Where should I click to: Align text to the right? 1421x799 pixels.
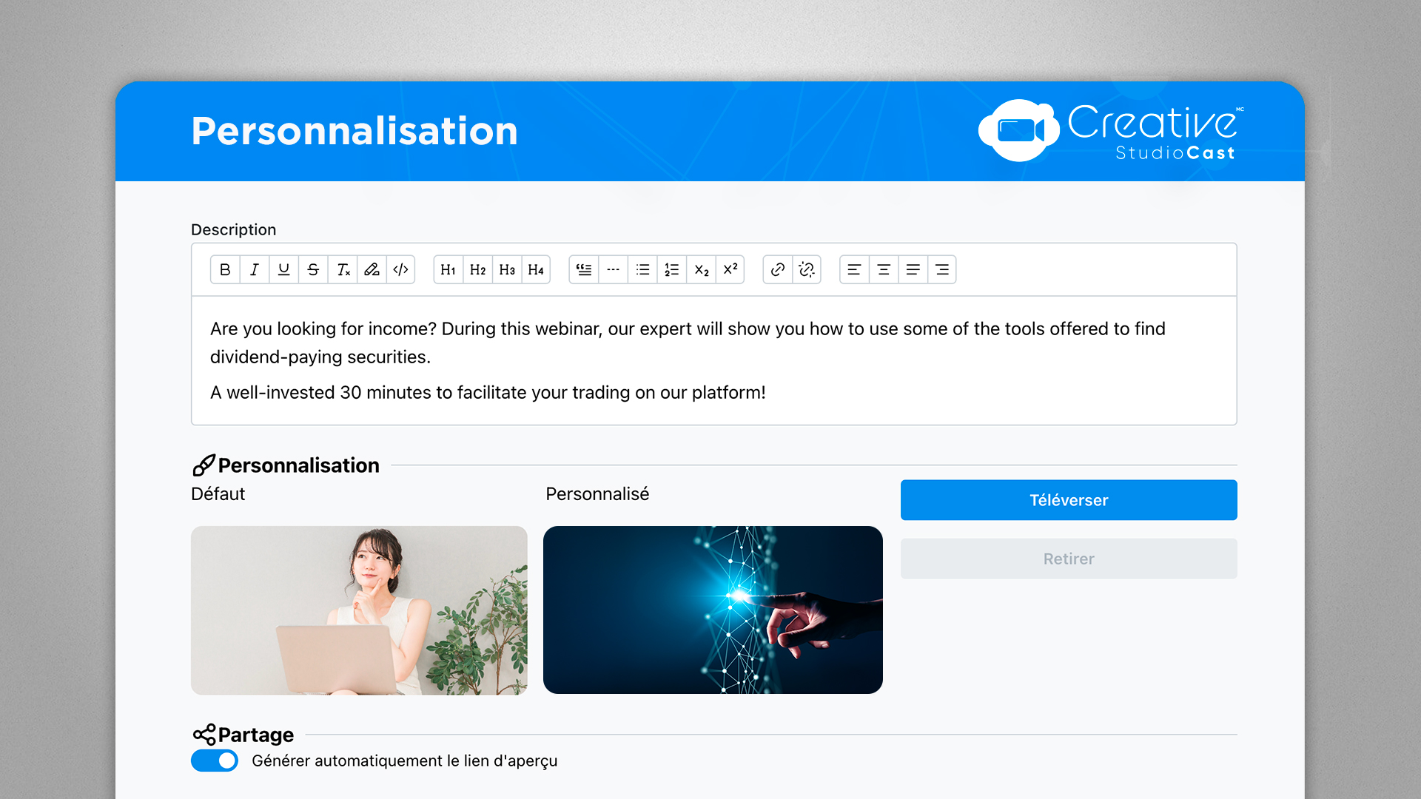pyautogui.click(x=942, y=270)
